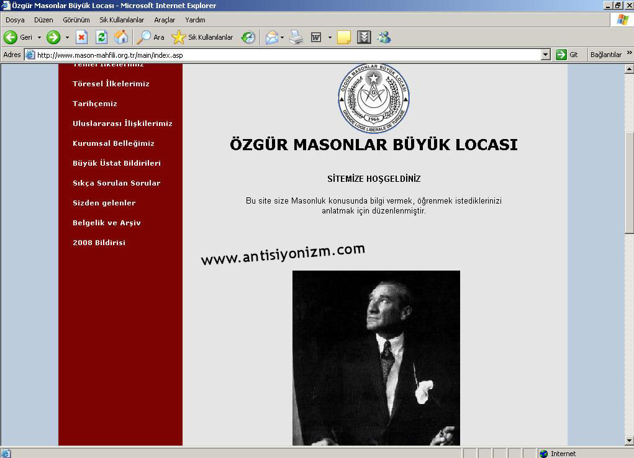
Task: Click the green Forward arrow icon
Action: point(53,37)
